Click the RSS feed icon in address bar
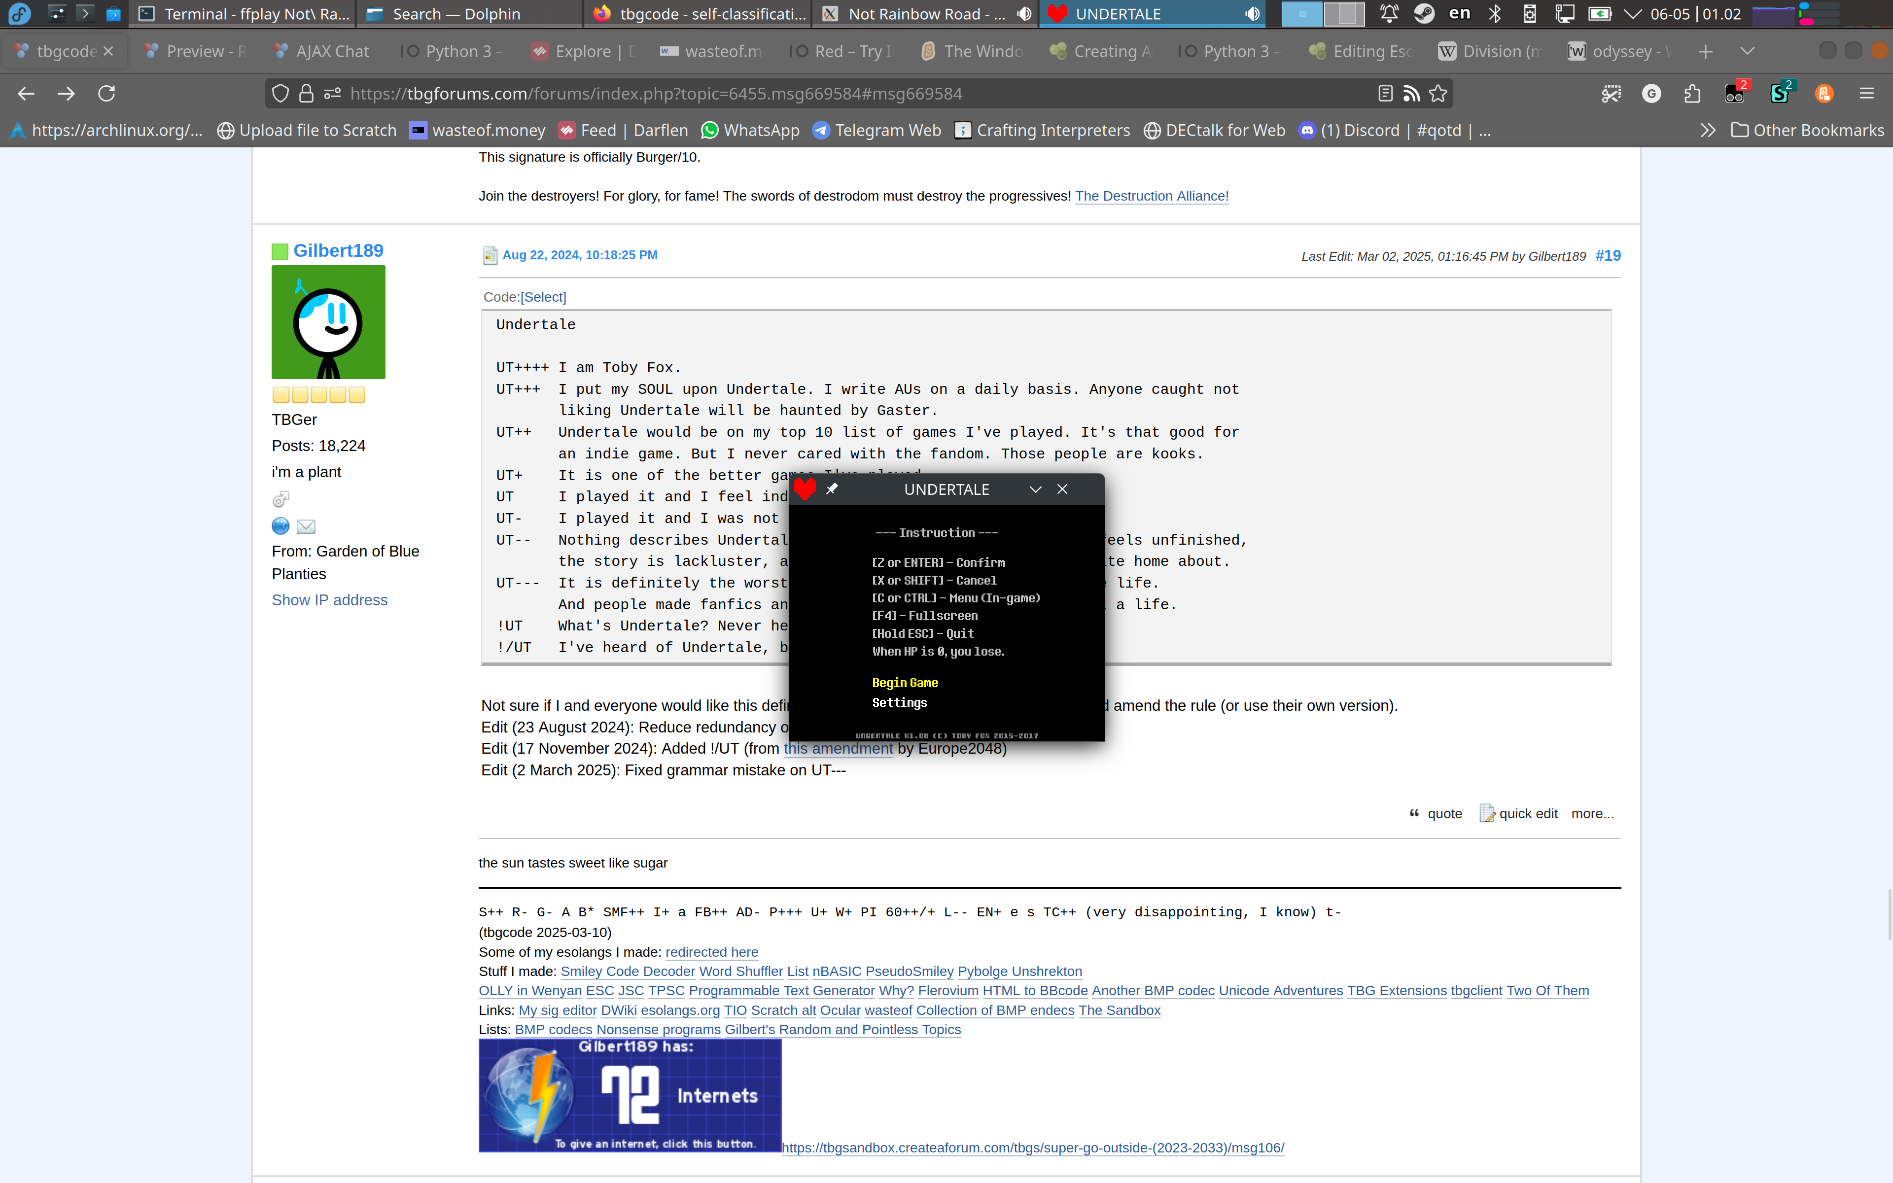 pyautogui.click(x=1411, y=94)
